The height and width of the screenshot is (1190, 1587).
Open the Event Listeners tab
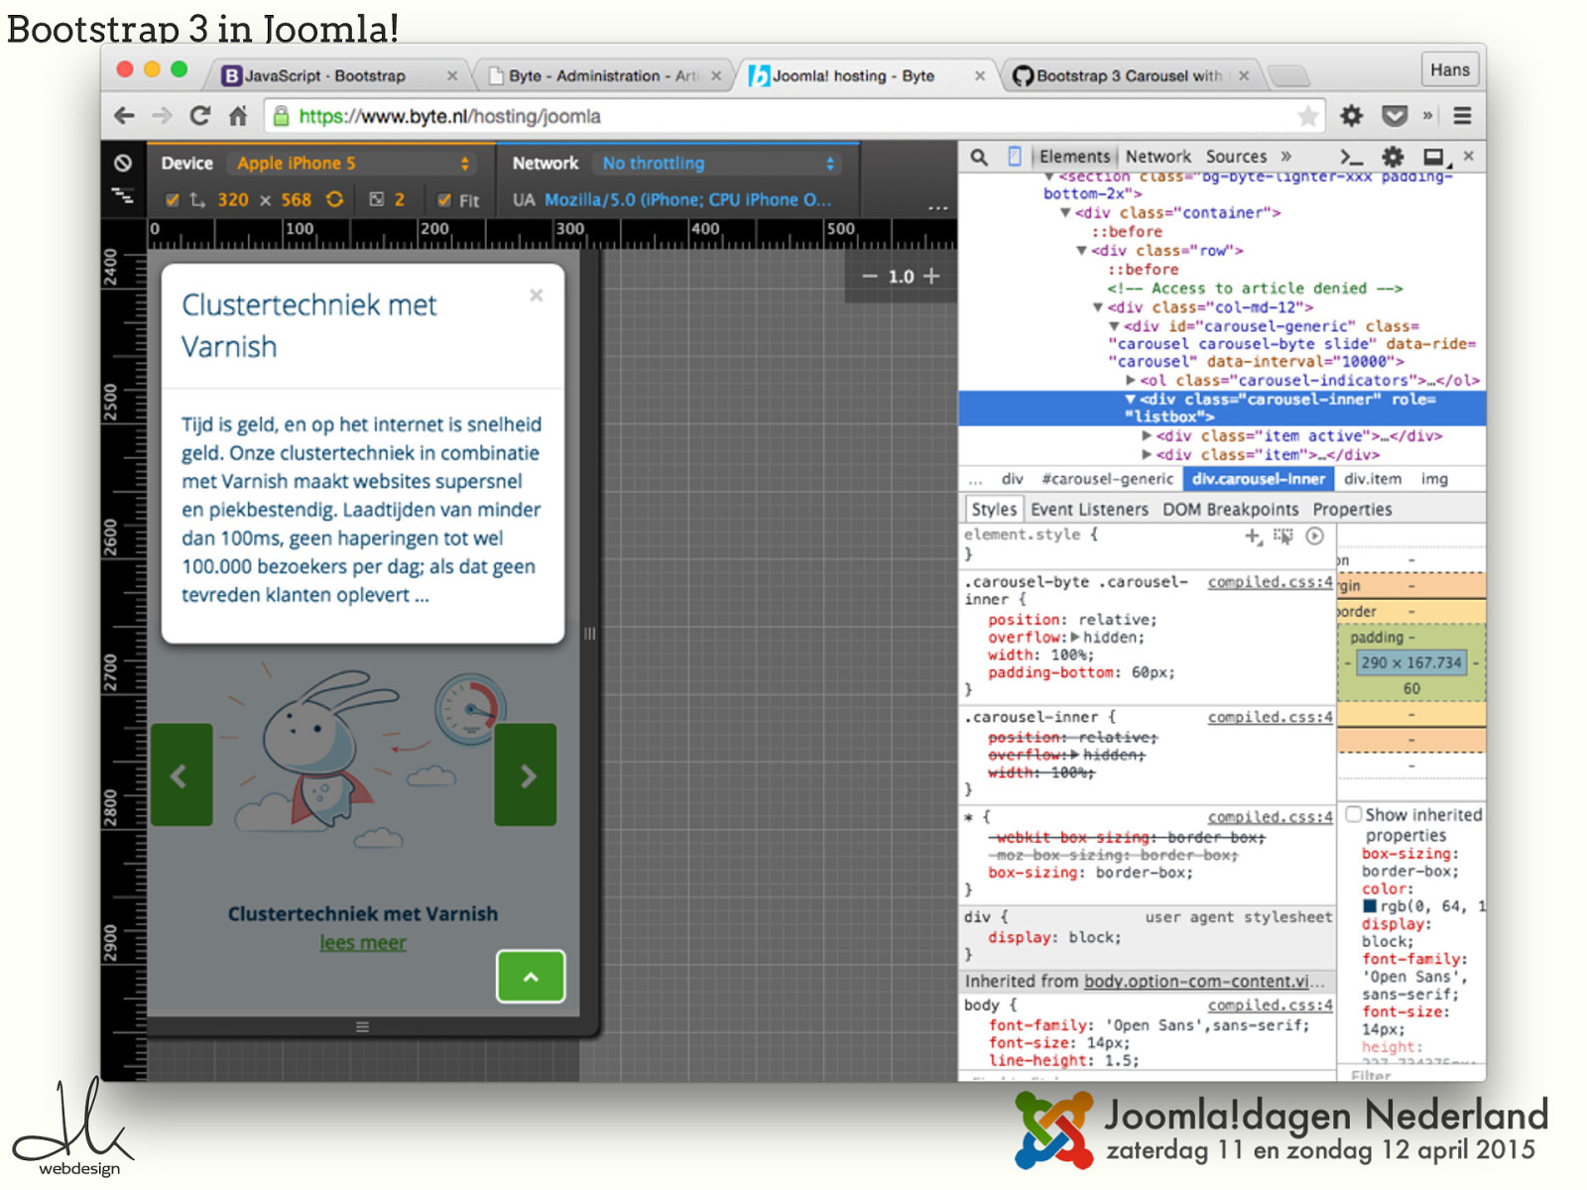[1089, 509]
